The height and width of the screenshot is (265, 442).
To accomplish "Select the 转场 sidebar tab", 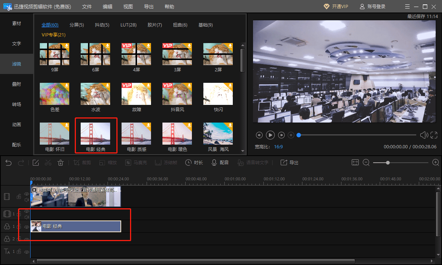I will [17, 105].
